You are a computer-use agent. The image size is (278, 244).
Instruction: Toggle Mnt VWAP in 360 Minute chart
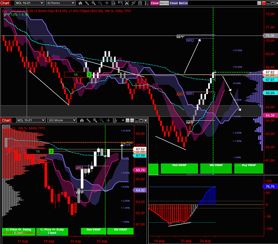coord(93,231)
